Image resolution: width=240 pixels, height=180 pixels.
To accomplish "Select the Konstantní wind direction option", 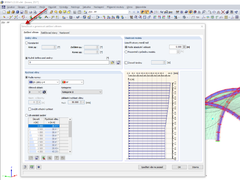I will tap(27, 43).
